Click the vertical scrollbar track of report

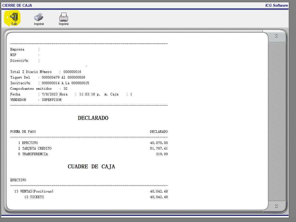pyautogui.click(x=277, y=122)
